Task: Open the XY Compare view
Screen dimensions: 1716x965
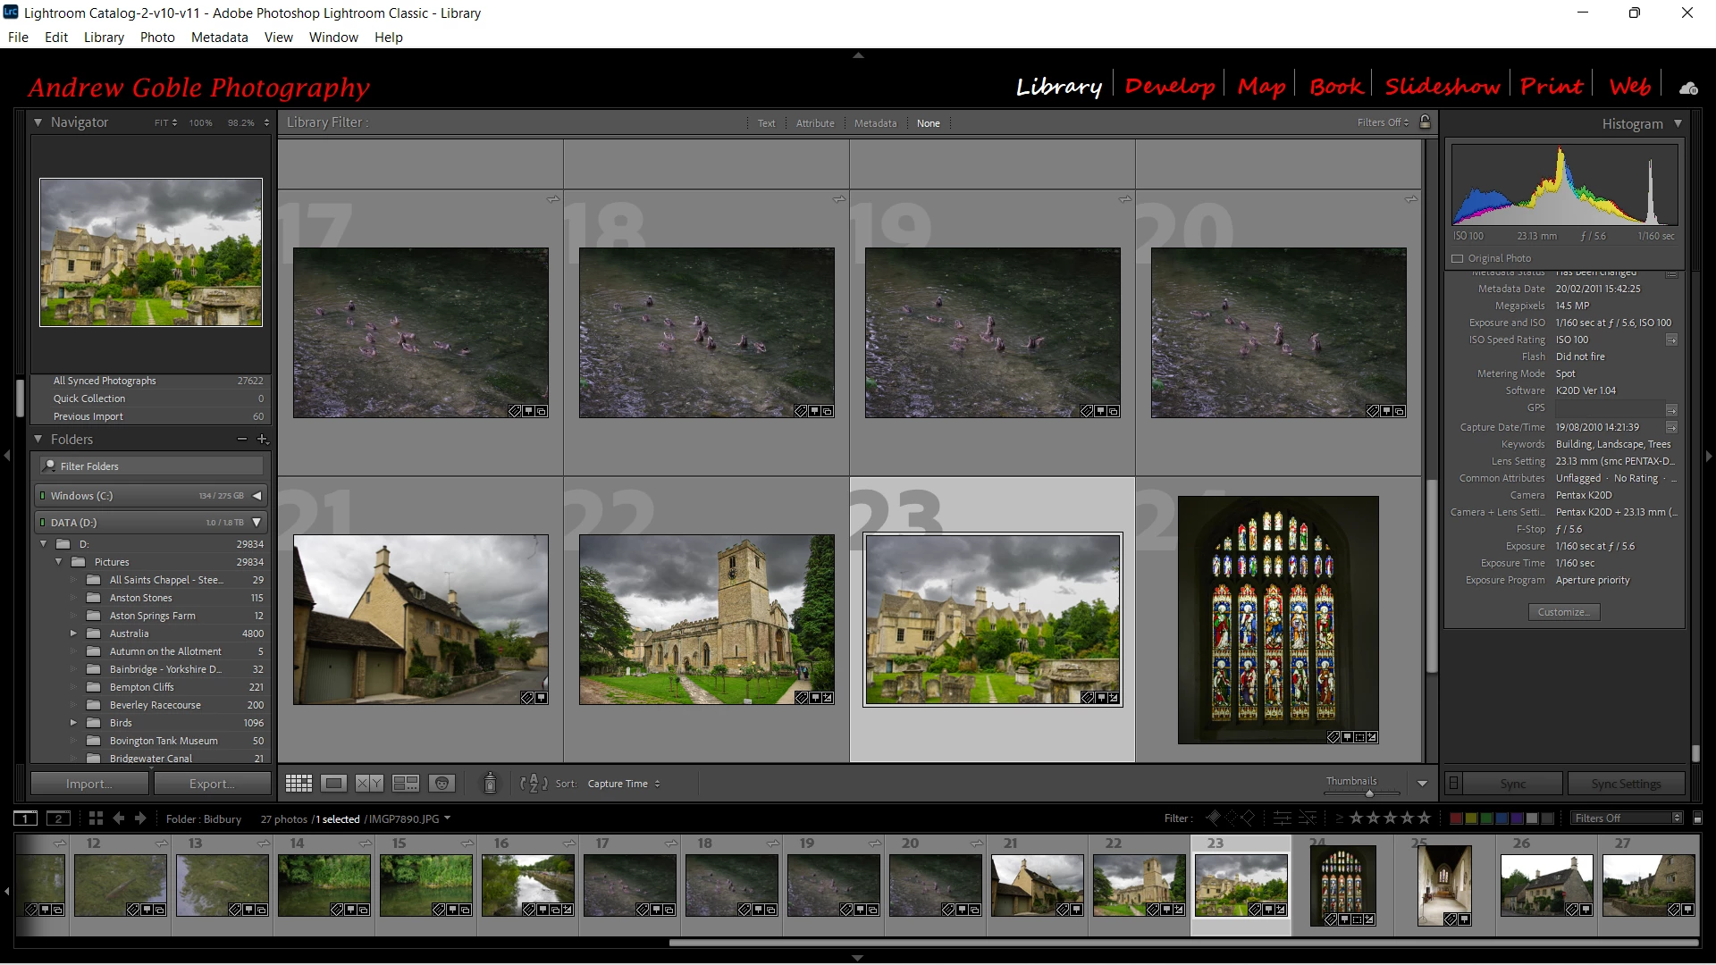Action: coord(369,784)
